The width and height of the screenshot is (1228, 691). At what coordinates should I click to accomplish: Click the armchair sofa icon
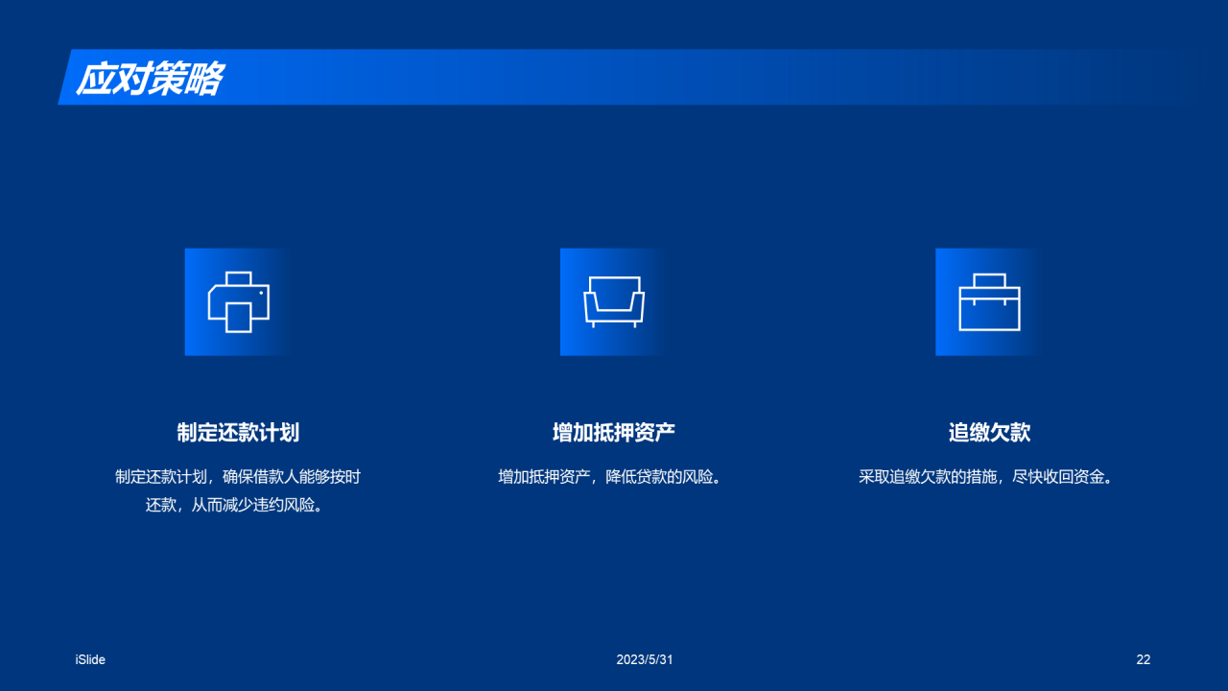pos(614,302)
